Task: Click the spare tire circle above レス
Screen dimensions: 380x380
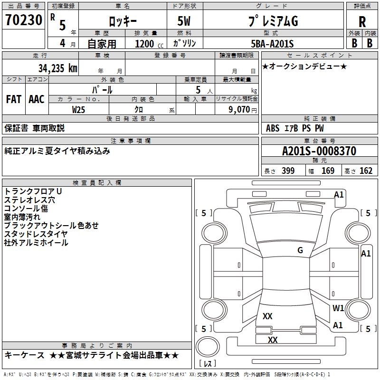Action: (207, 346)
